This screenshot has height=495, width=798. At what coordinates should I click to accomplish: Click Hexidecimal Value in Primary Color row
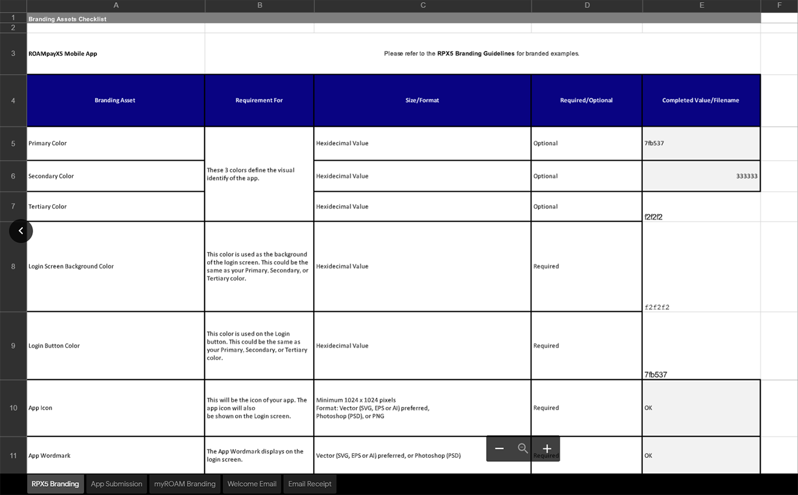click(x=422, y=144)
